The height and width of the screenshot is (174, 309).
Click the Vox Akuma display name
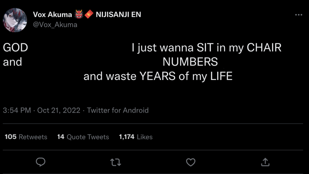tap(52, 15)
